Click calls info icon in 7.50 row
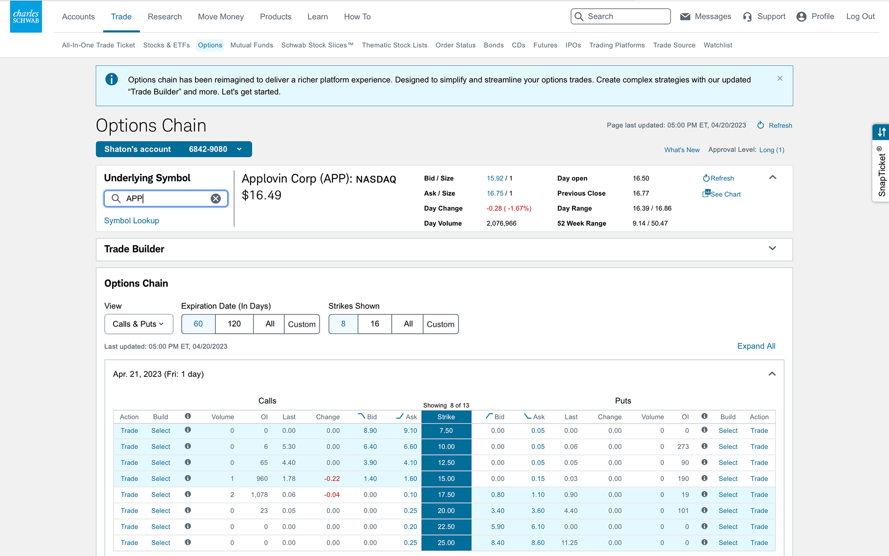889x556 pixels. pos(188,430)
